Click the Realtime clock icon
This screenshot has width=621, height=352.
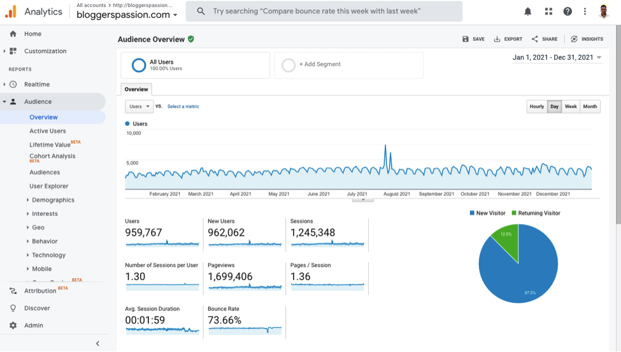pyautogui.click(x=13, y=84)
